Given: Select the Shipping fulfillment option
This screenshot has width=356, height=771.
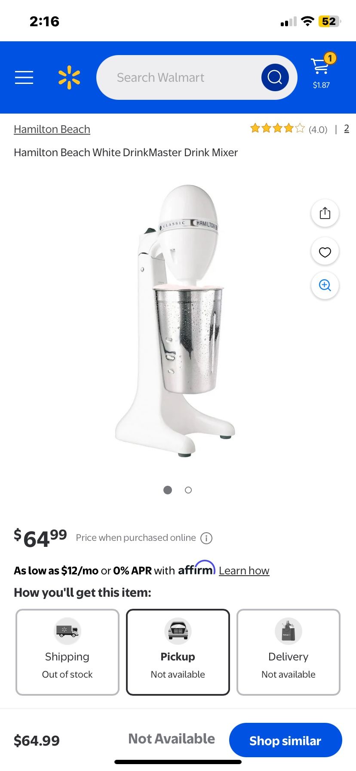Looking at the screenshot, I should point(68,652).
